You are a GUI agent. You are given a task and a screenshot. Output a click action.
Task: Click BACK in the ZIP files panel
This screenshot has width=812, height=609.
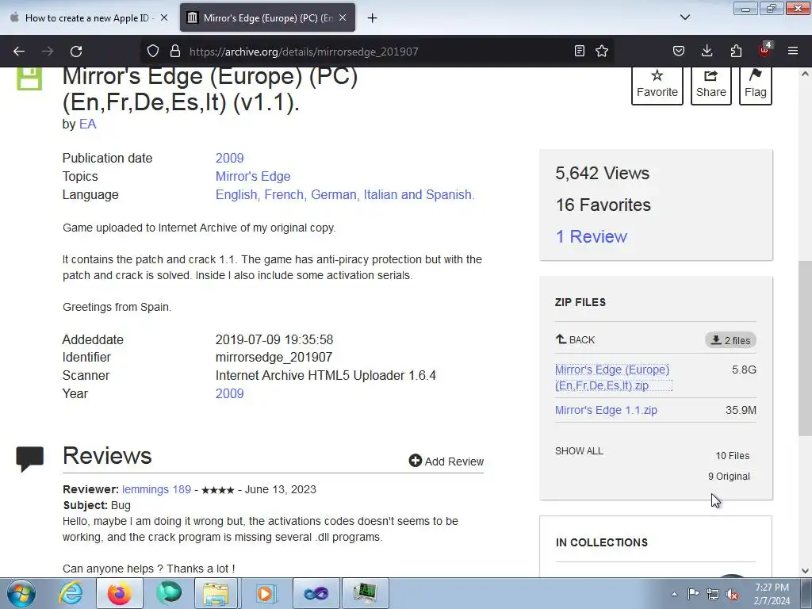click(576, 339)
